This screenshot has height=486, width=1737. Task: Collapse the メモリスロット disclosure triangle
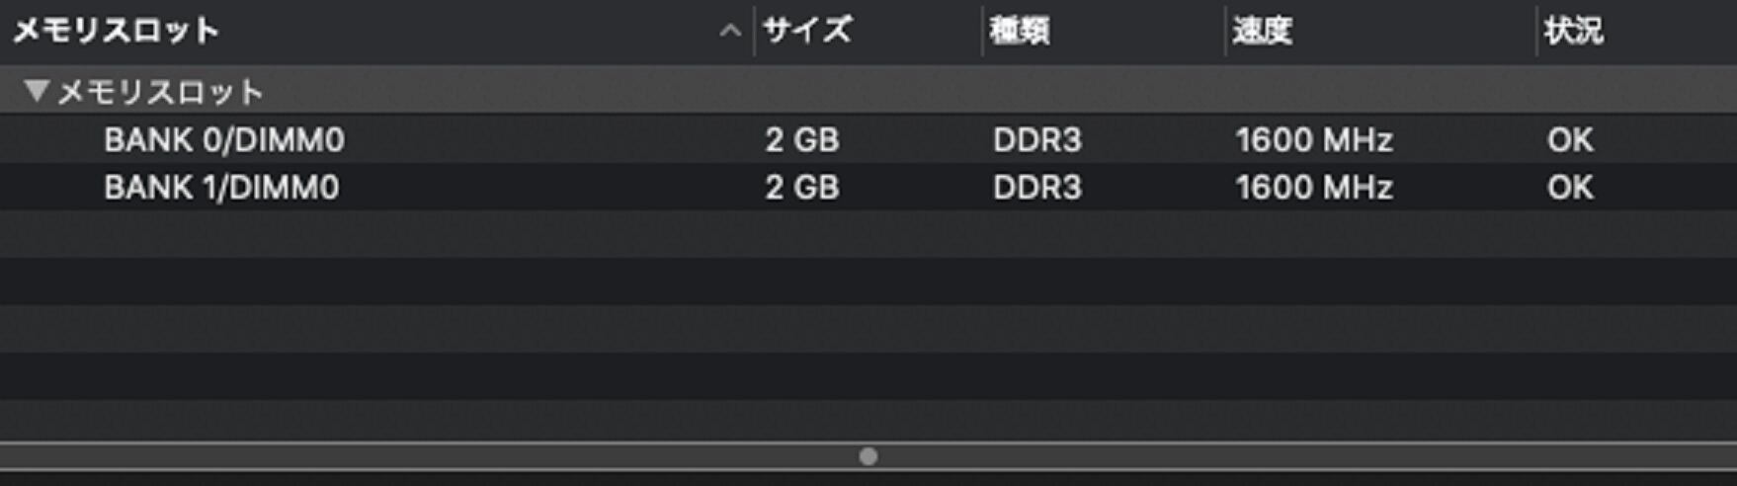37,91
